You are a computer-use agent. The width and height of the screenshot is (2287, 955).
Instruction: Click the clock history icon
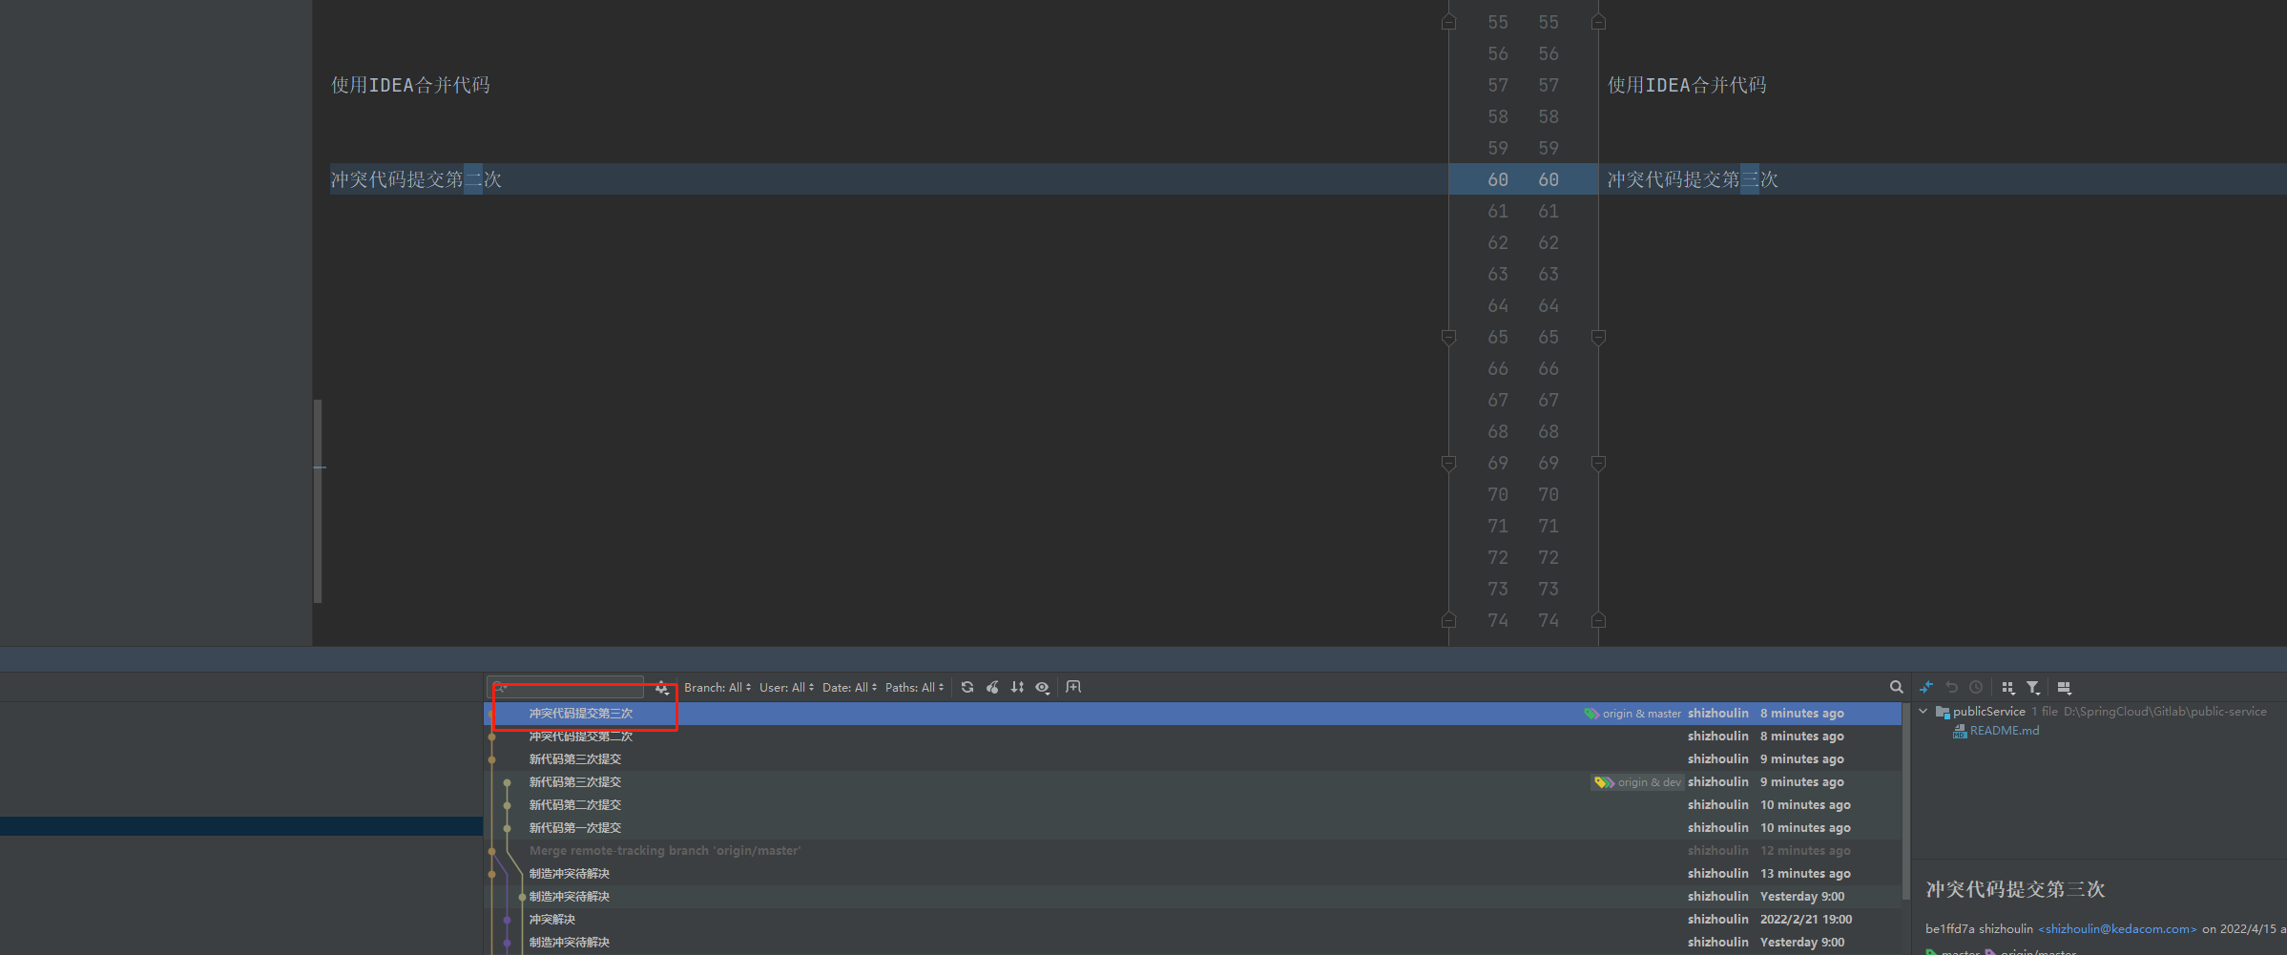[x=1976, y=687]
